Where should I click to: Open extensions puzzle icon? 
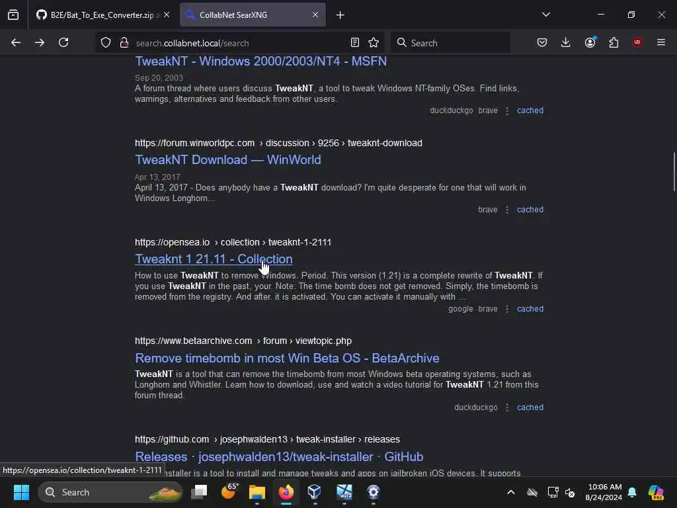click(x=614, y=42)
